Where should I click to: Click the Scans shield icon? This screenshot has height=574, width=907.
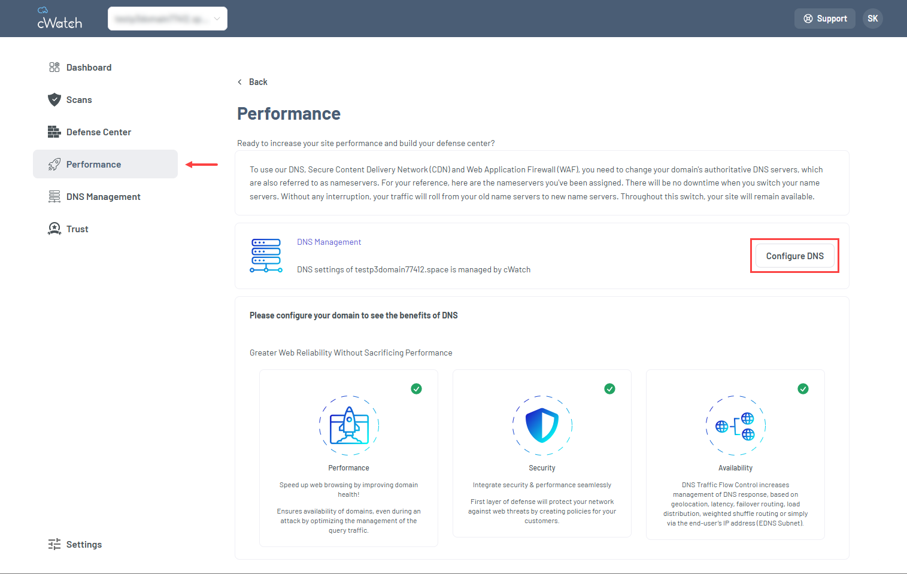pyautogui.click(x=54, y=99)
